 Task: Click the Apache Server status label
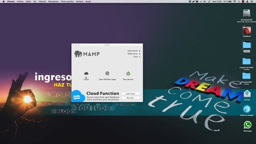[x=132, y=51]
